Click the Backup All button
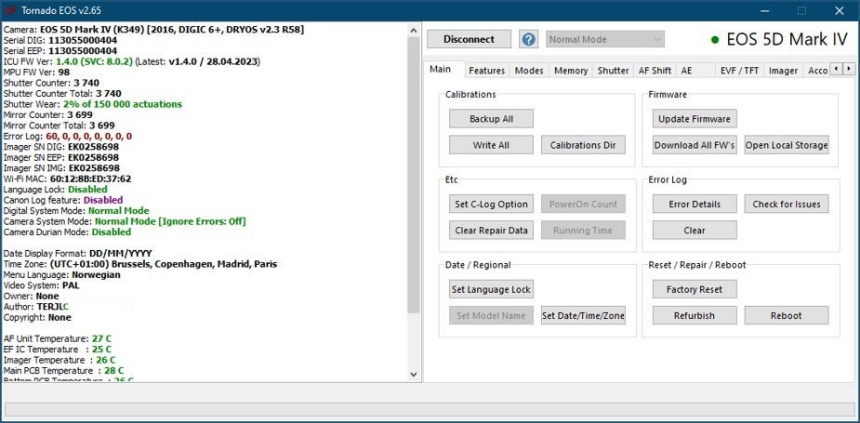Screen dimensions: 860x423 [x=491, y=118]
